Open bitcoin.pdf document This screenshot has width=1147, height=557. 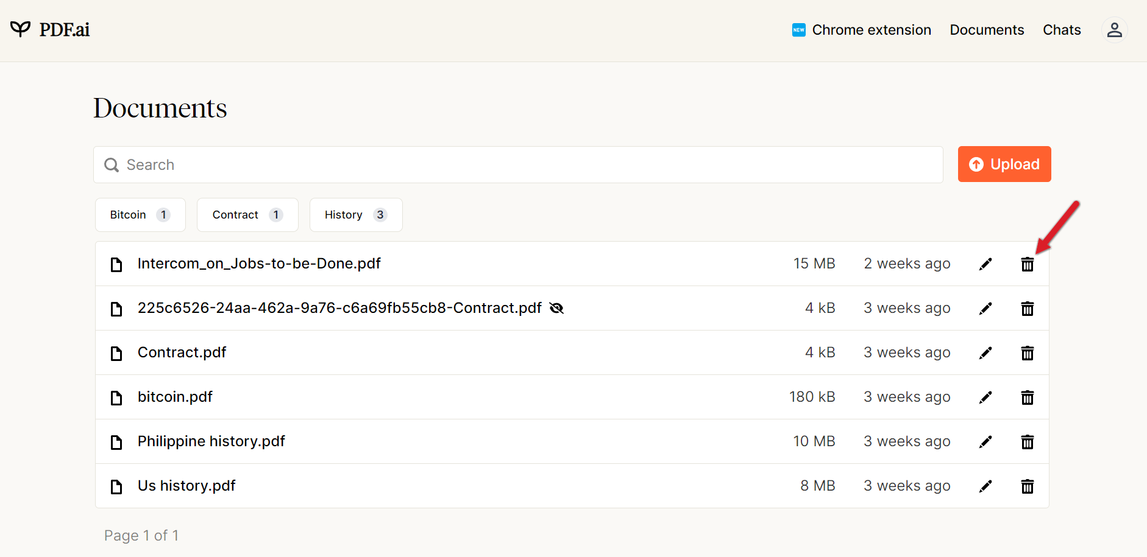point(175,397)
